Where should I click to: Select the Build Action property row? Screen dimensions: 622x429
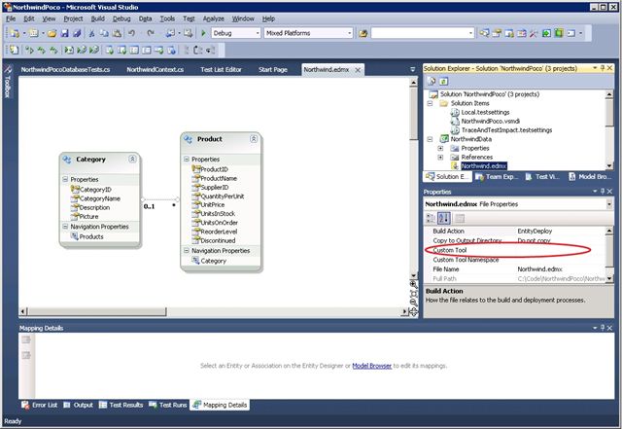(515, 232)
